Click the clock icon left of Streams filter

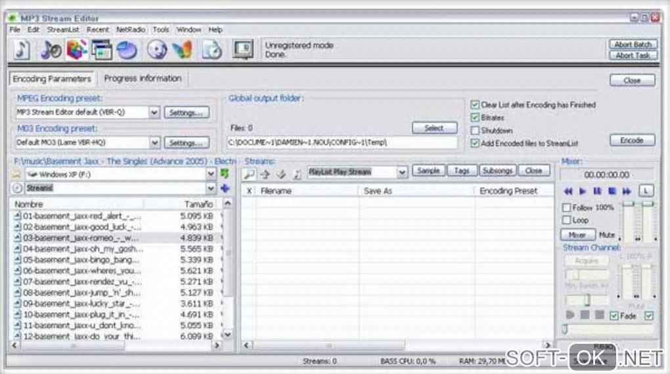pos(17,188)
